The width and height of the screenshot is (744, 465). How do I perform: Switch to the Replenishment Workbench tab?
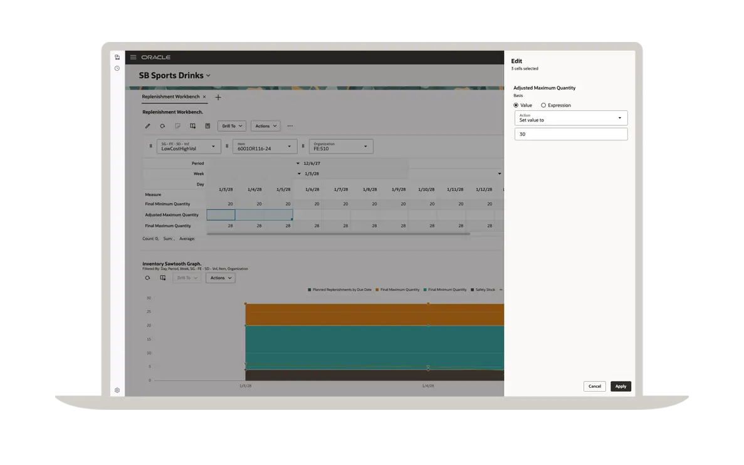click(x=170, y=97)
